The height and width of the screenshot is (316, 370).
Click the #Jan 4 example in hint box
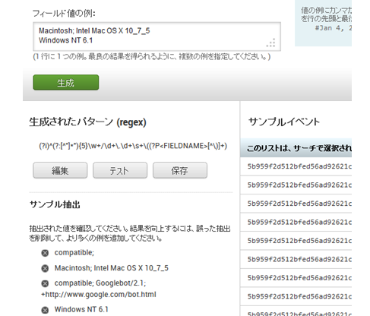(333, 28)
